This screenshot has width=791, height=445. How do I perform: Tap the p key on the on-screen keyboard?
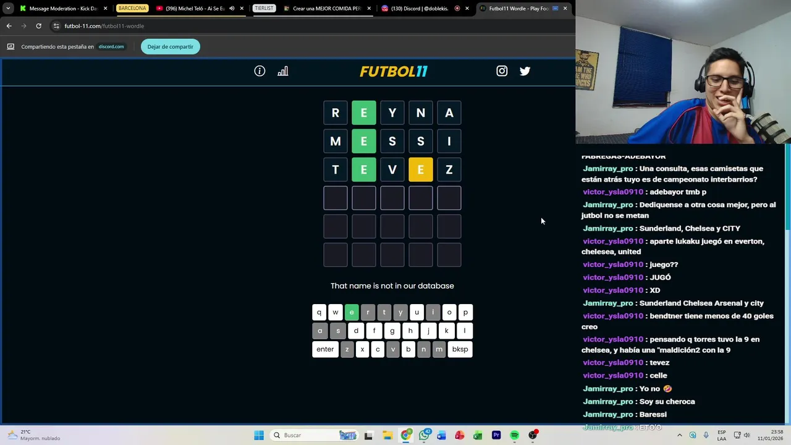click(x=465, y=312)
